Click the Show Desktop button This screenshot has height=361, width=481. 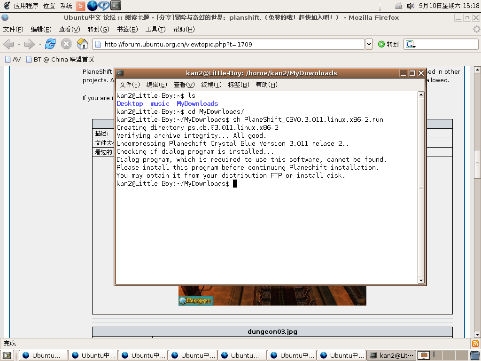pos(7,355)
